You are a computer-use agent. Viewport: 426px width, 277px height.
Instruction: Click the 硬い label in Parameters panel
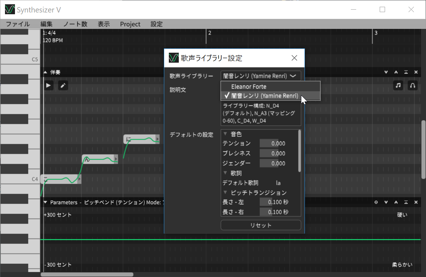(402, 215)
